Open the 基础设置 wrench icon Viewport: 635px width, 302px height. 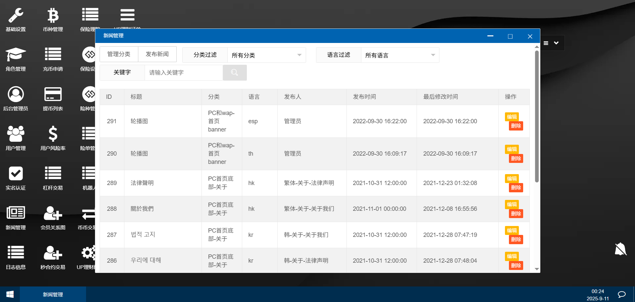click(16, 16)
